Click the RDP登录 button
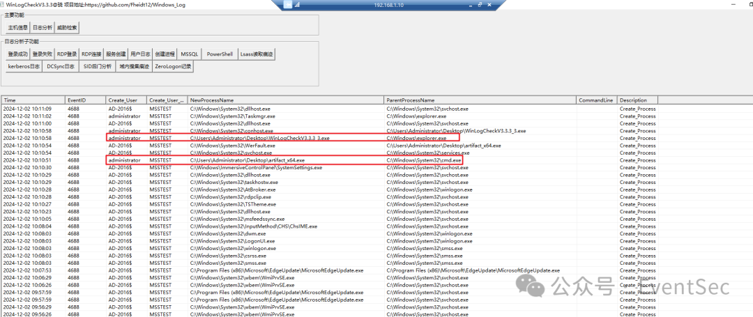 coord(67,54)
